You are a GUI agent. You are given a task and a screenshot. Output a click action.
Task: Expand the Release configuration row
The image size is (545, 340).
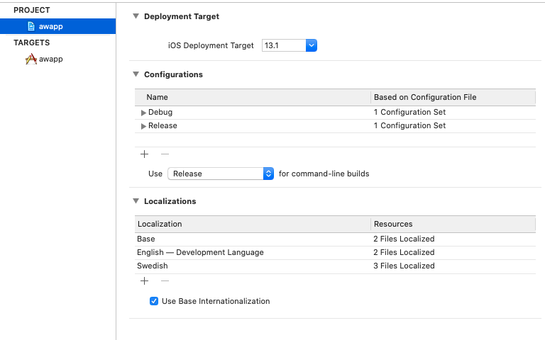143,126
